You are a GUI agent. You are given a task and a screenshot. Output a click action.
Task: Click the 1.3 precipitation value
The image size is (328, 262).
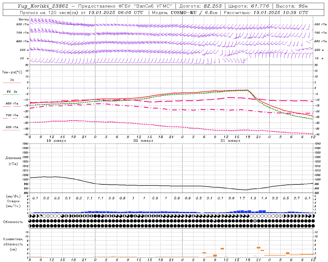(253, 198)
